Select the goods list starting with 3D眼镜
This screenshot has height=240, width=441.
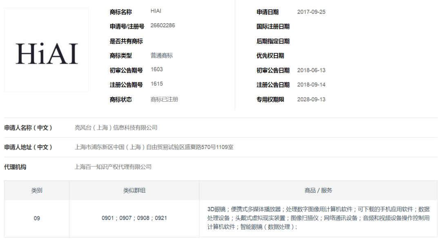click(x=318, y=218)
